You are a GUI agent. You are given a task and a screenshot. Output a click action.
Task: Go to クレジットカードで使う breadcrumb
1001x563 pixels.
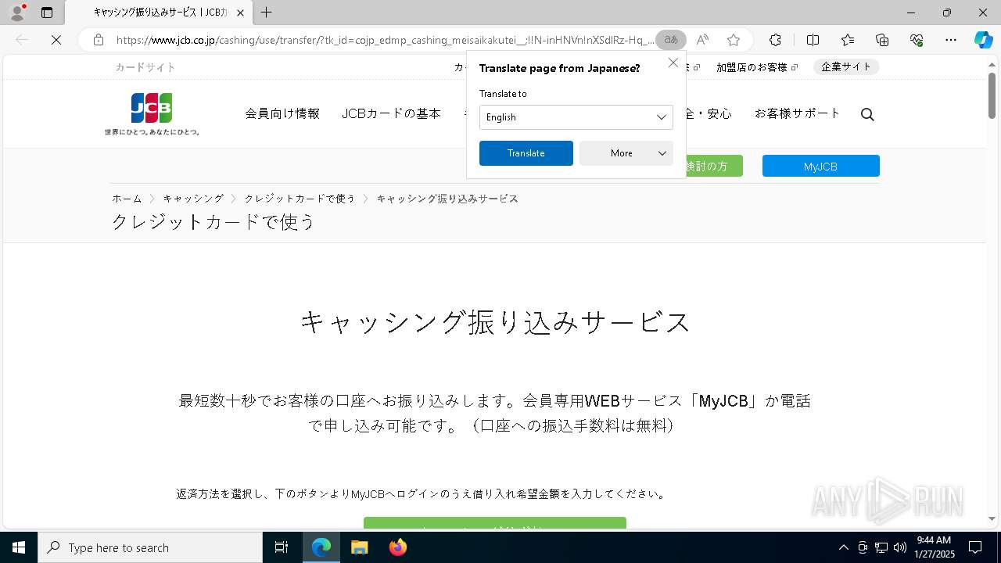pyautogui.click(x=300, y=199)
